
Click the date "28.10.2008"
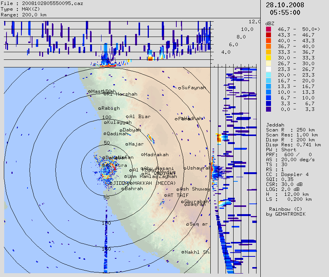pyautogui.click(x=285, y=5)
